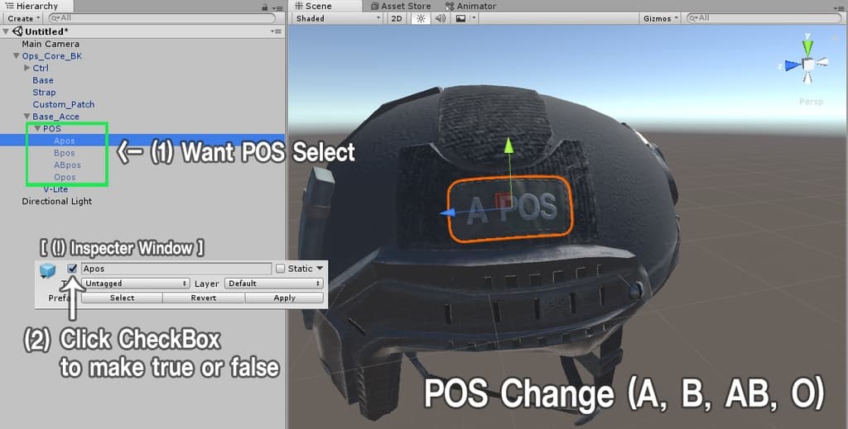Image resolution: width=848 pixels, height=429 pixels.
Task: Select the POS object
Action: (x=52, y=129)
